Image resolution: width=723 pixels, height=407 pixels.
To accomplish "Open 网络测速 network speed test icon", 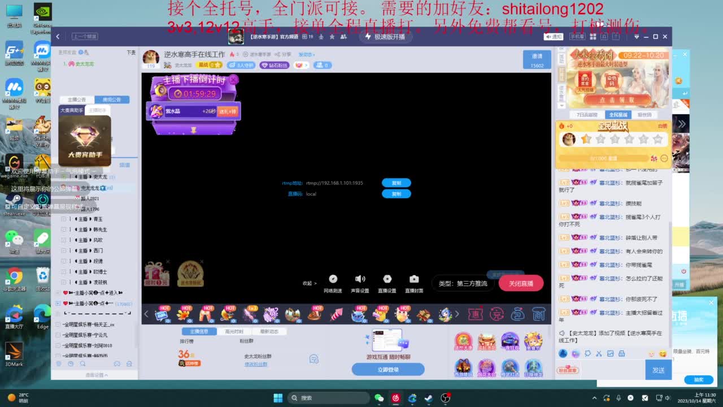I will 333,279.
